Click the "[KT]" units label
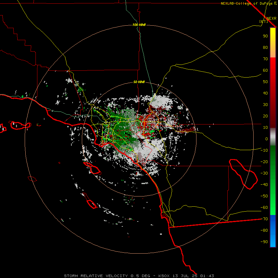The height and width of the screenshot is (278, 278). pyautogui.click(x=263, y=21)
